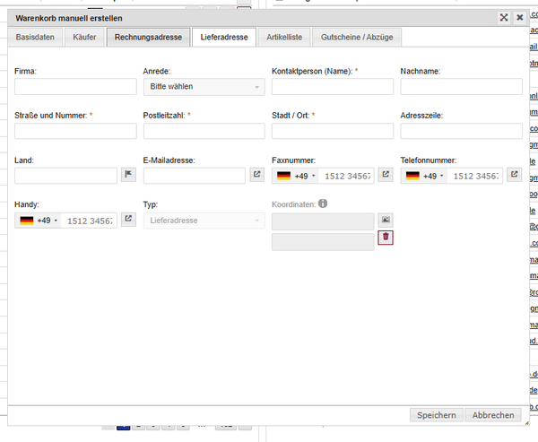This screenshot has height=442, width=538.
Task: Open Handy country code +49 selector
Action: pos(39,221)
